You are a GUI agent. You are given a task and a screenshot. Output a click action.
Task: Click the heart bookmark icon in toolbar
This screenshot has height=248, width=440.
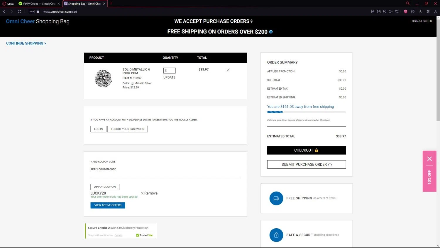(397, 11)
